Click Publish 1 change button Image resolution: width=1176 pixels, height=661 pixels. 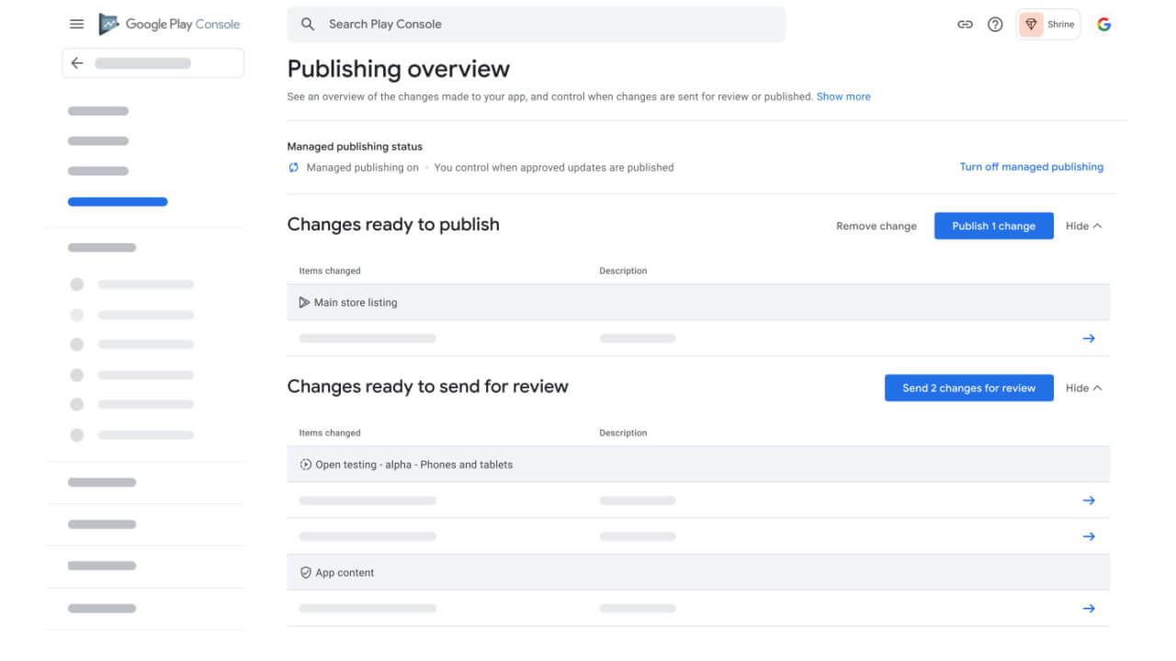tap(993, 226)
